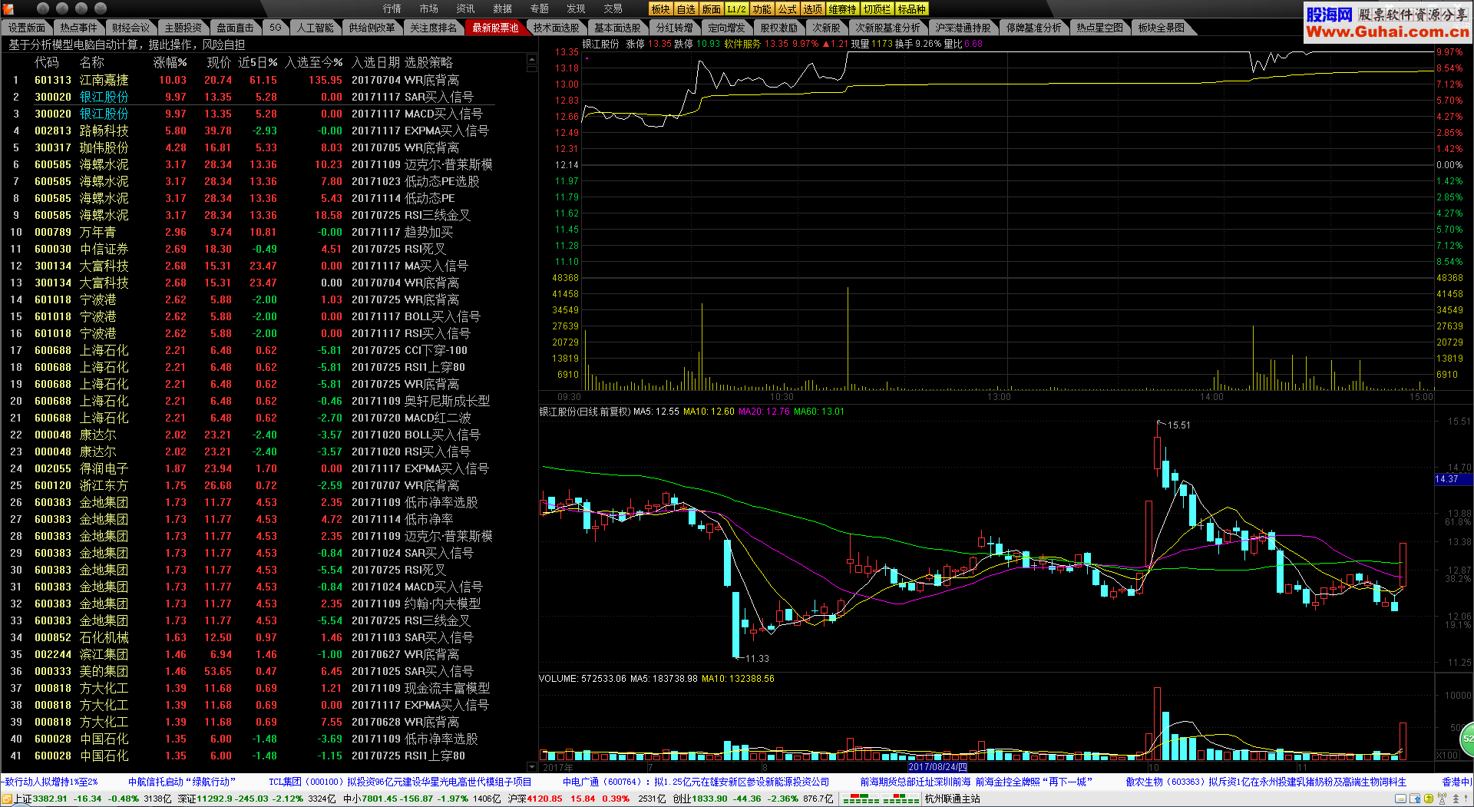Click the yellow coin icon in status bar
This screenshot has width=1474, height=807.
click(x=1429, y=799)
